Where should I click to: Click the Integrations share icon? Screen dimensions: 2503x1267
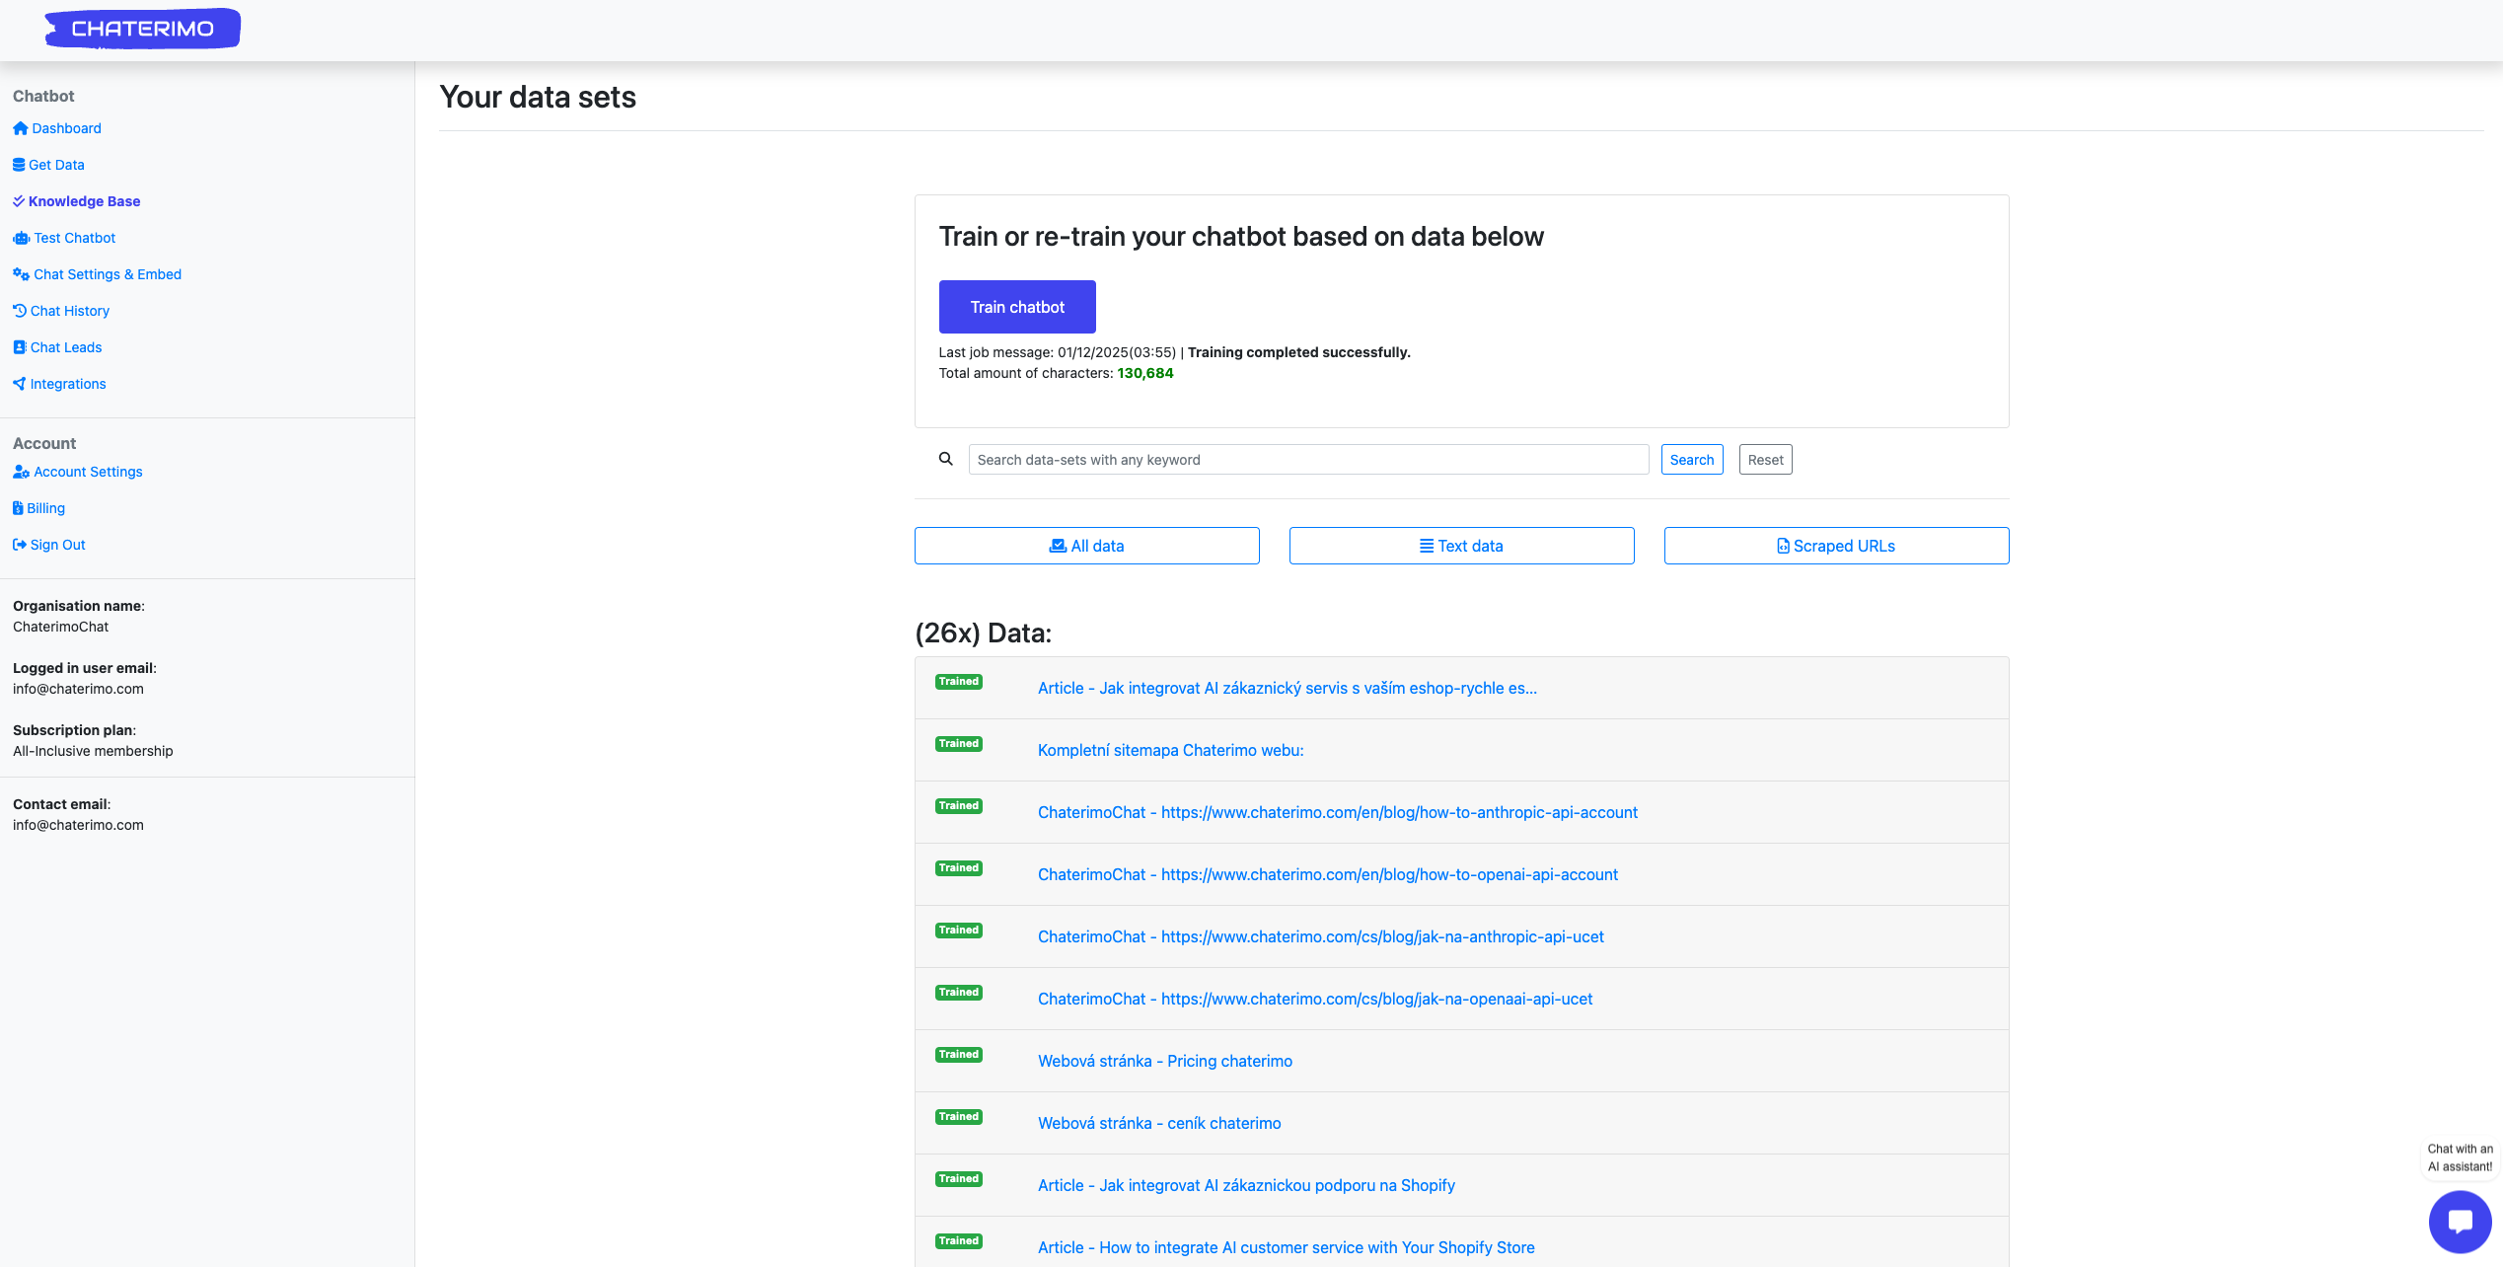point(19,384)
